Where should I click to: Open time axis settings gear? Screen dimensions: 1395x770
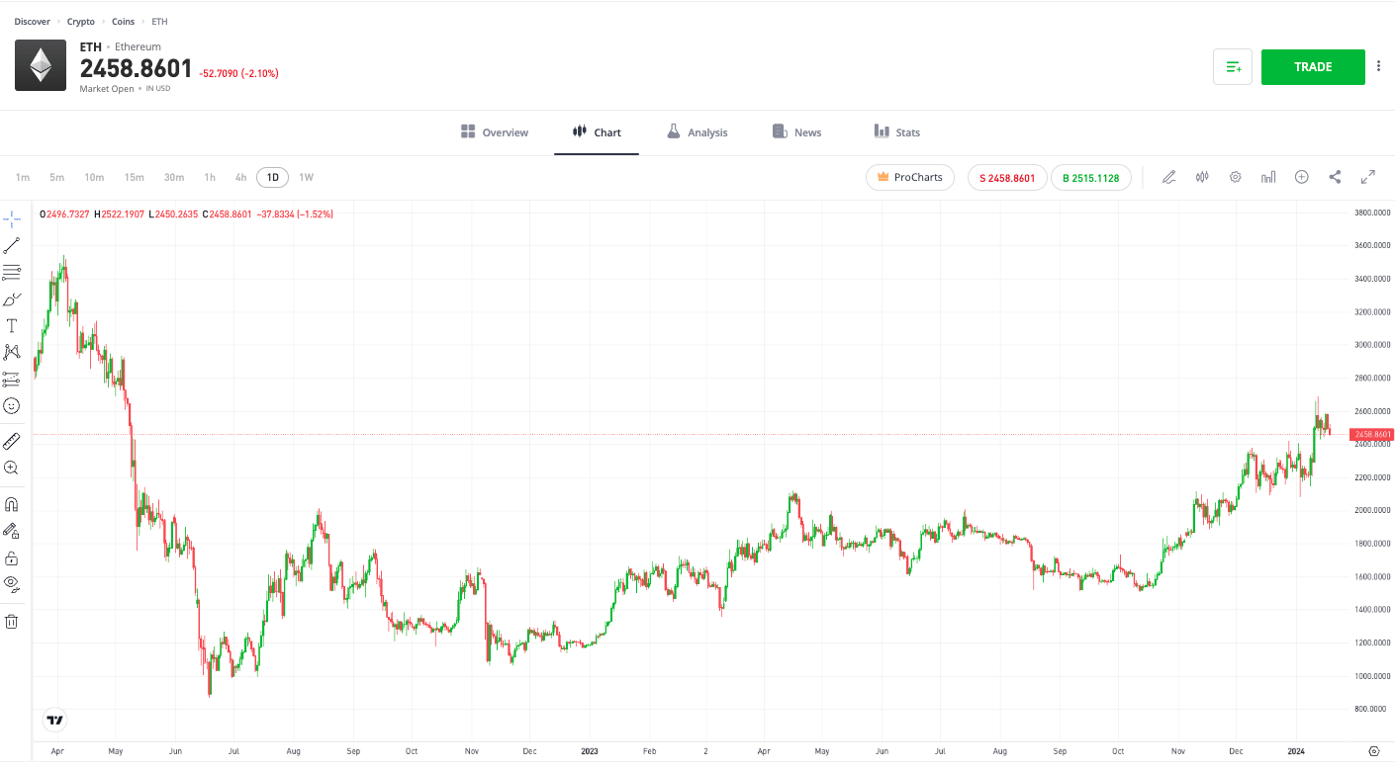pyautogui.click(x=1373, y=752)
